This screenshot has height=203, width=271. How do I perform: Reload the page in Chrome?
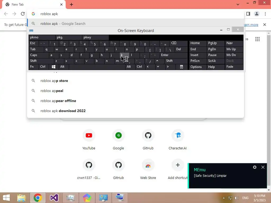point(23,14)
